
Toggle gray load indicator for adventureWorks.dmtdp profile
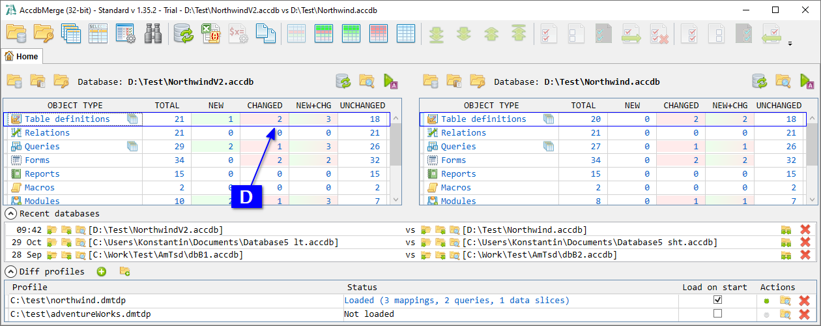[767, 314]
